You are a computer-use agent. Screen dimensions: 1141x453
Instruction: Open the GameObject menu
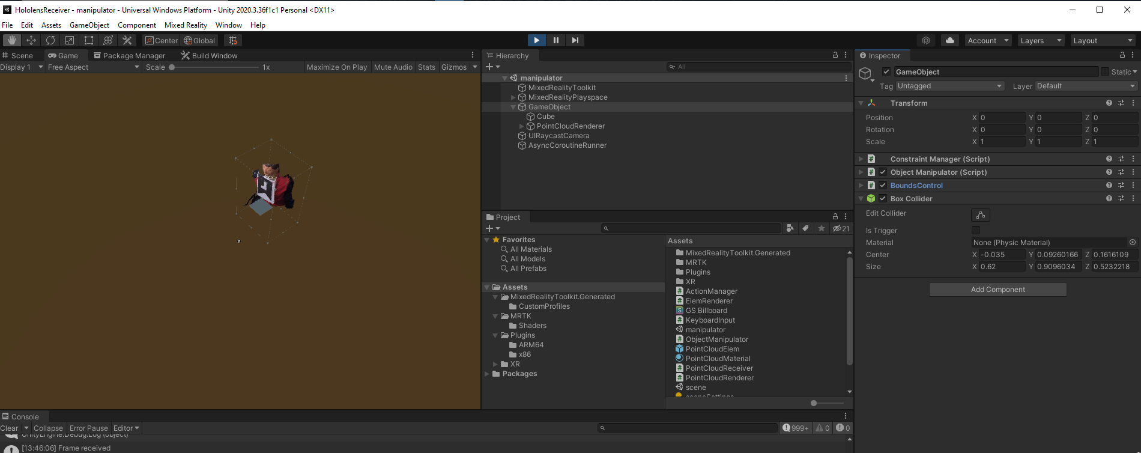click(x=89, y=25)
